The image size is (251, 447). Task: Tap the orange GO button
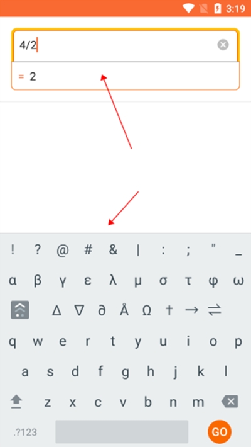(x=220, y=432)
